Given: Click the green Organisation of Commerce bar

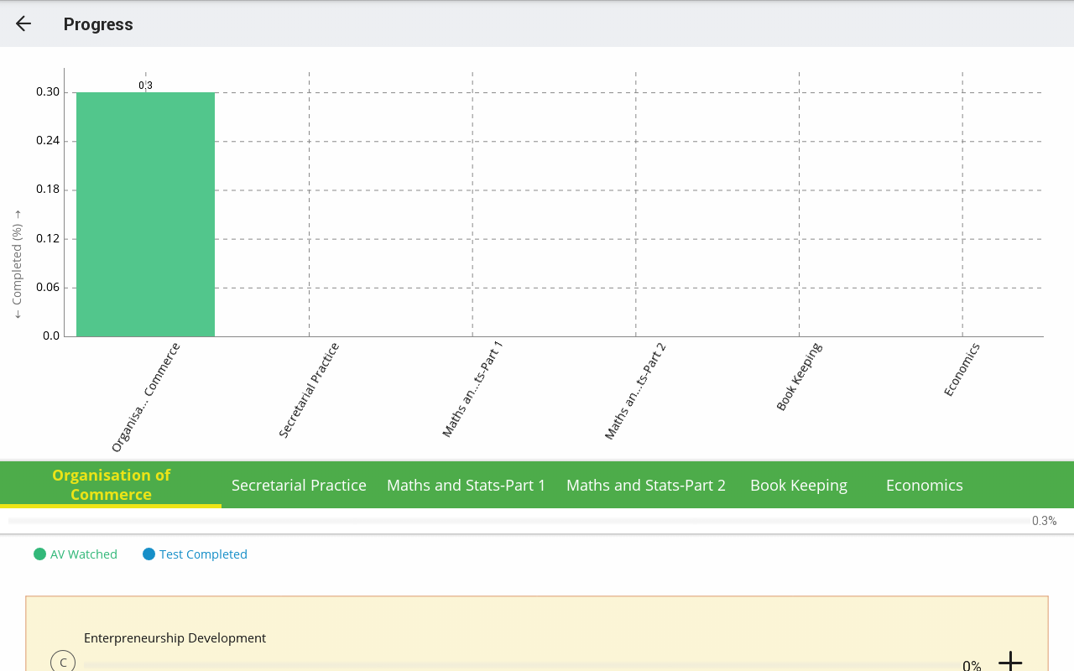Looking at the screenshot, I should click(145, 215).
